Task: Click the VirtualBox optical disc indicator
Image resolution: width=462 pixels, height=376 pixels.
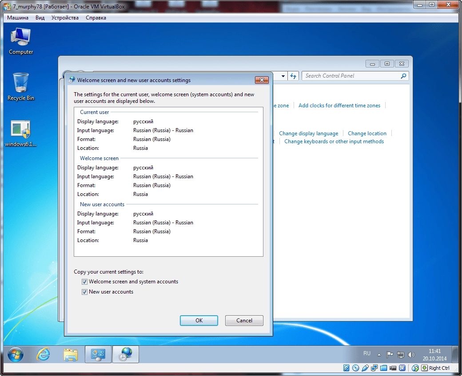Action: pos(356,368)
